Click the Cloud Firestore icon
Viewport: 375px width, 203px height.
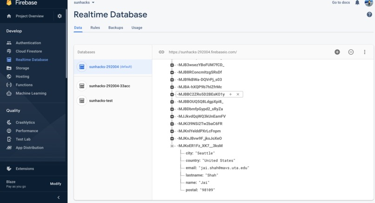[9, 51]
